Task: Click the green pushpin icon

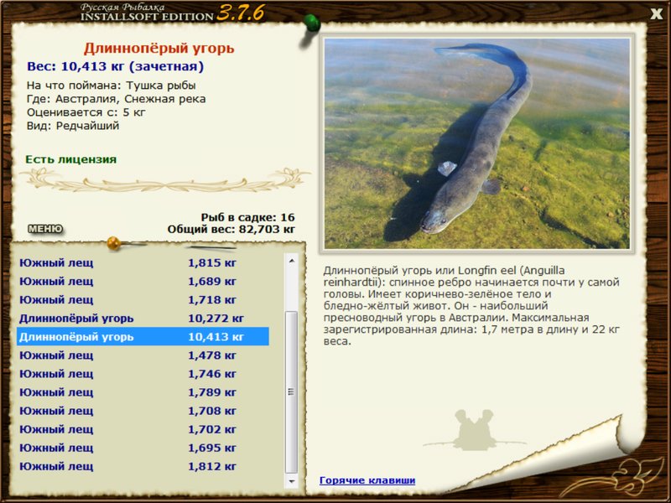Action: tap(311, 23)
